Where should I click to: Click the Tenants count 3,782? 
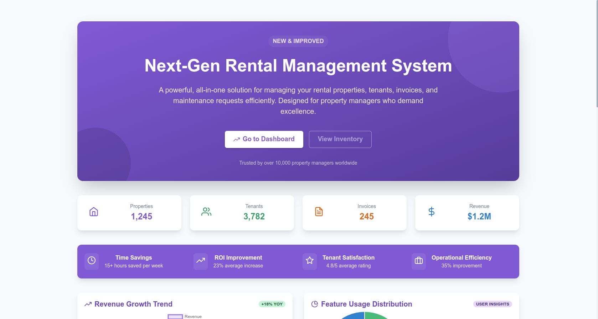coord(254,217)
